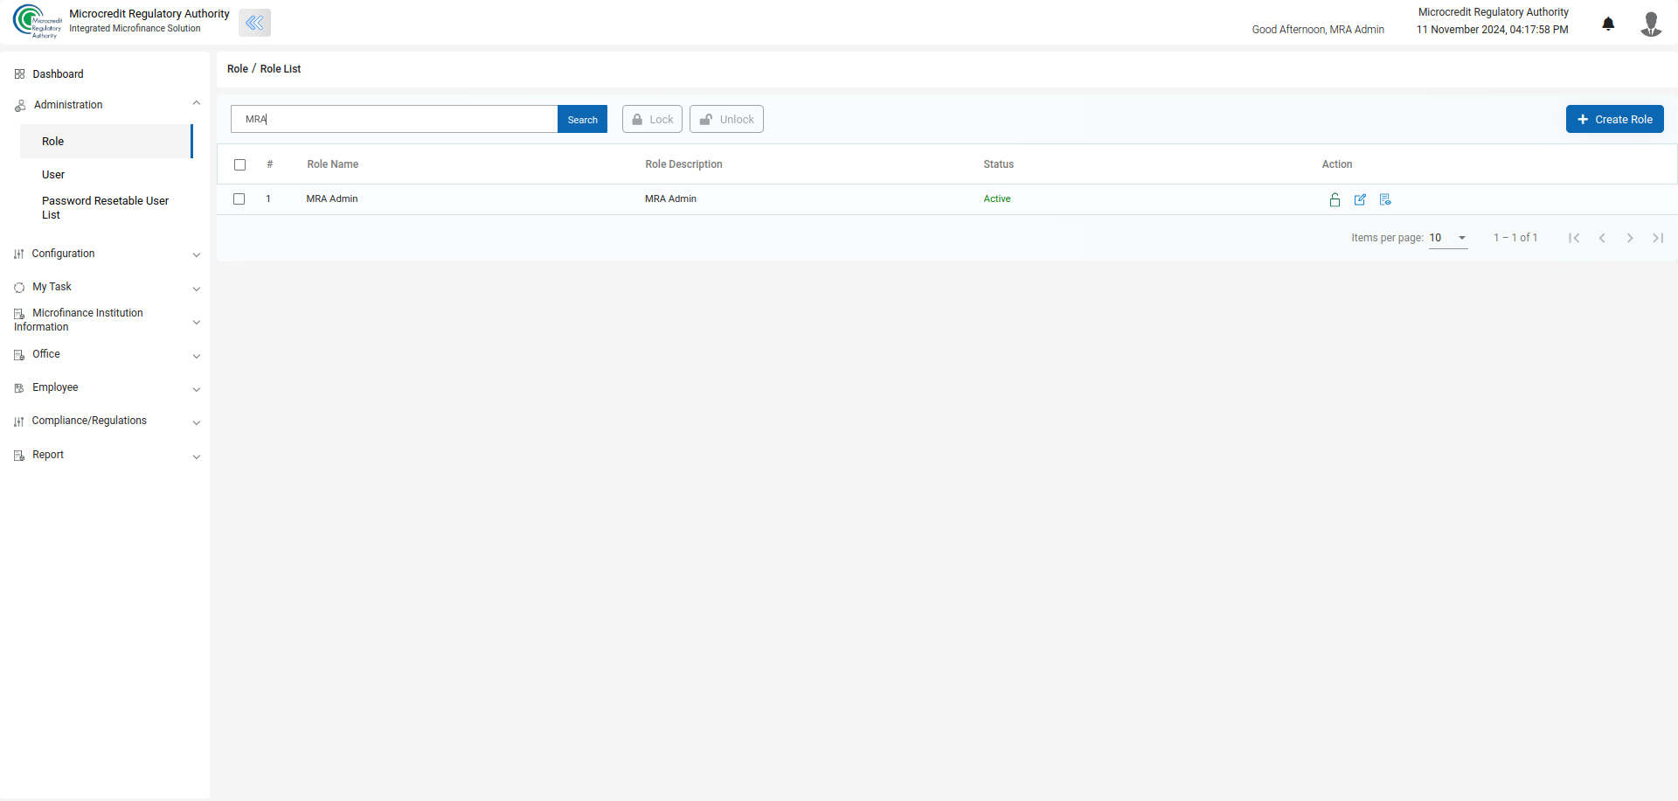Expand Microfinance Institution Information chevron
The image size is (1678, 801).
point(197,322)
